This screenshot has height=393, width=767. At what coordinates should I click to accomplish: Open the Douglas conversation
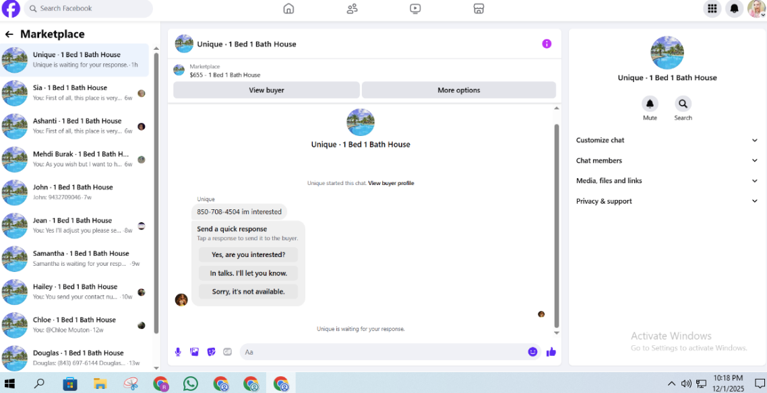coord(74,358)
